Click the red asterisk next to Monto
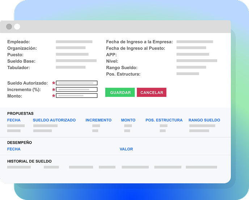The width and height of the screenshot is (249, 200). 54,96
